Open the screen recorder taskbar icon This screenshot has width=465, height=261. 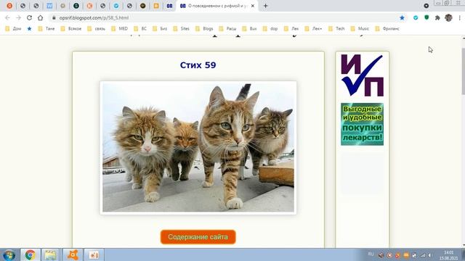pos(94,254)
